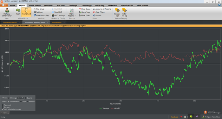Open the Settings gear option

tap(38, 12)
